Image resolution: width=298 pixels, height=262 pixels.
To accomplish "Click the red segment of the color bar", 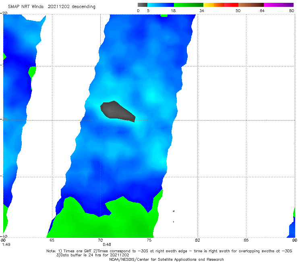I will [231, 5].
